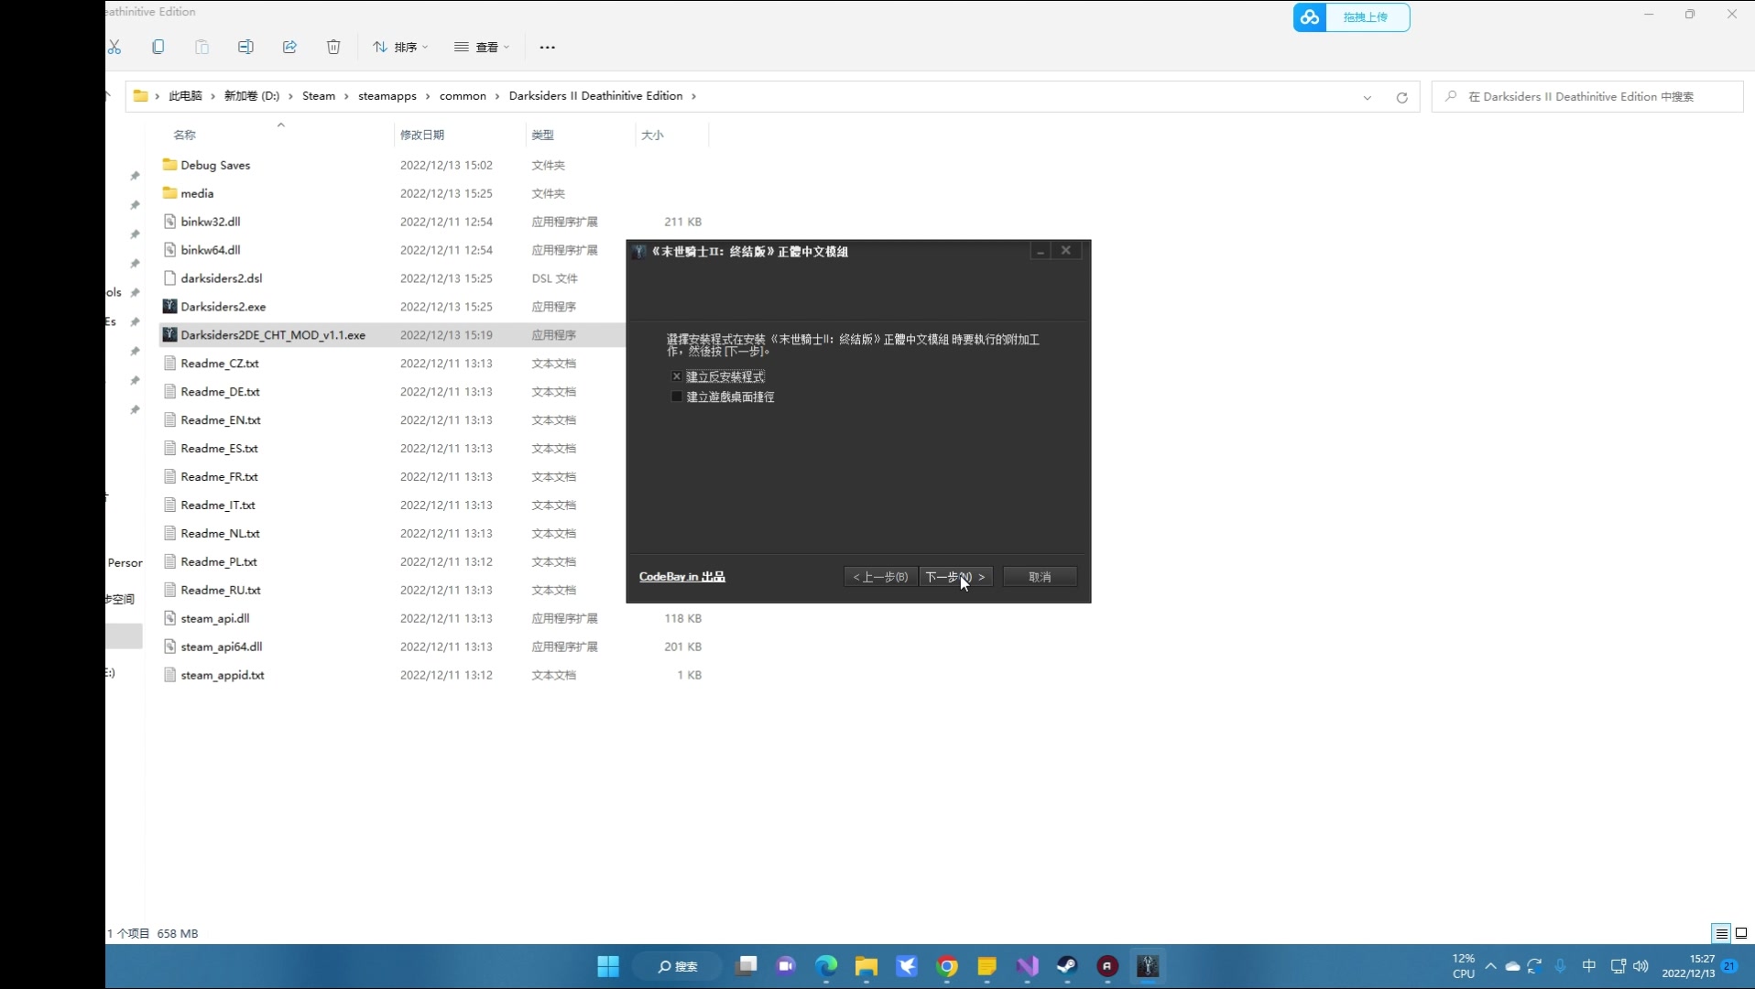Sort by the 类型 column header
1755x989 pixels.
543,135
